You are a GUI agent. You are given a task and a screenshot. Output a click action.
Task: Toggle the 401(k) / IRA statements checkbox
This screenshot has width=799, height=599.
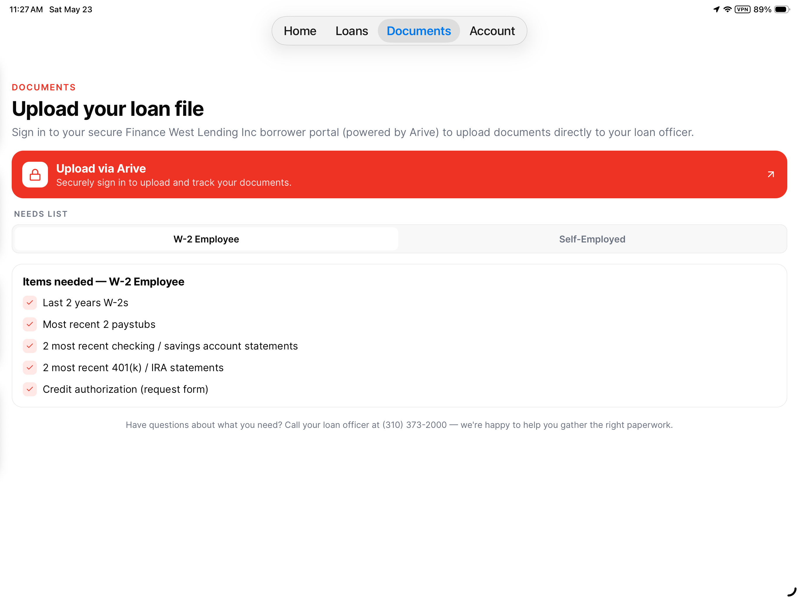point(30,368)
